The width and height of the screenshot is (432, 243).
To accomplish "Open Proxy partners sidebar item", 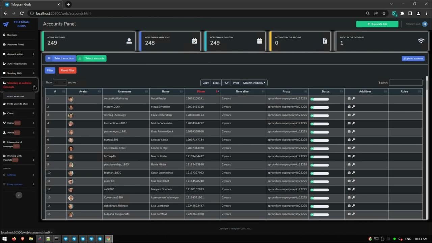I will [19, 184].
